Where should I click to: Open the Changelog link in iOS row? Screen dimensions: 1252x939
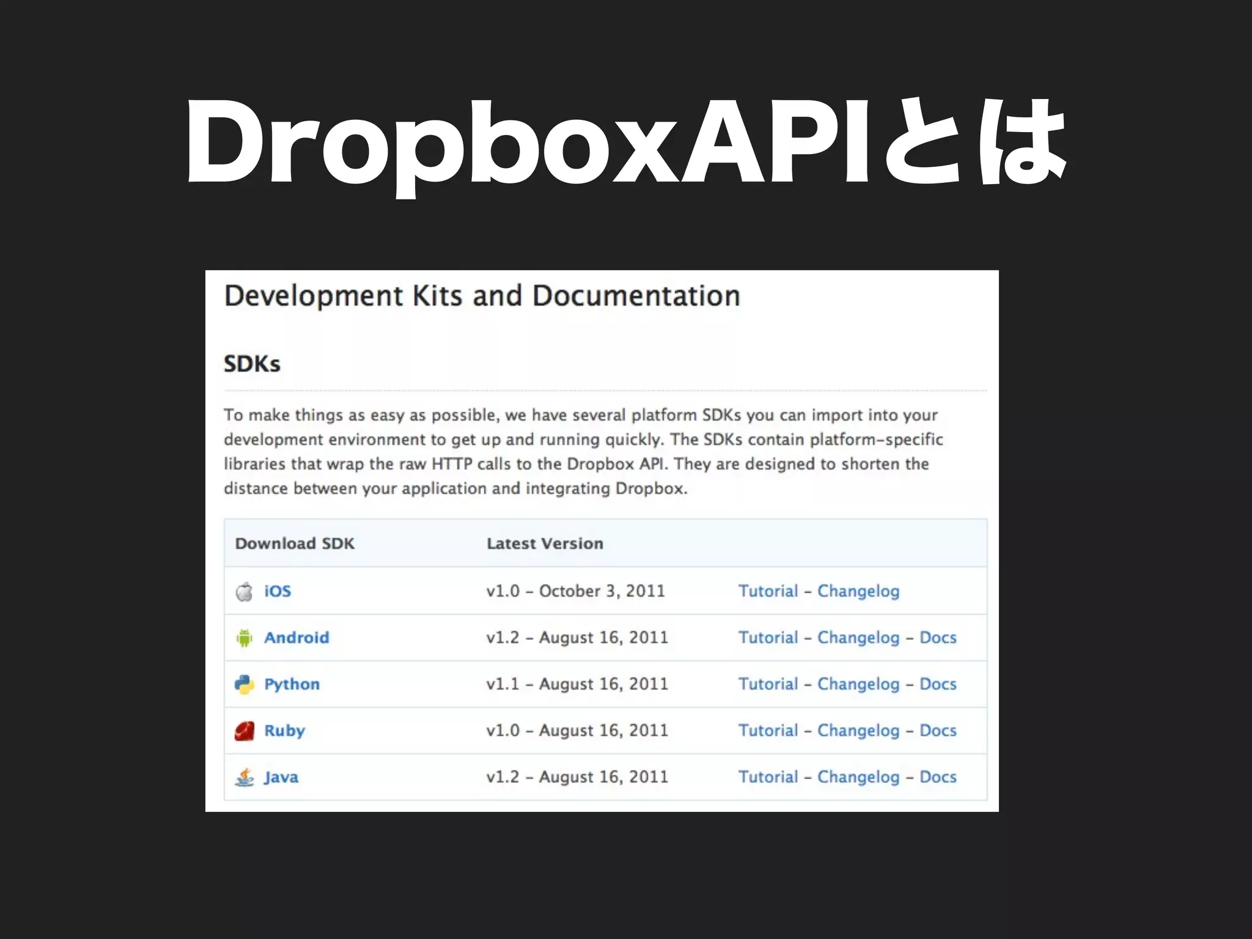point(858,592)
